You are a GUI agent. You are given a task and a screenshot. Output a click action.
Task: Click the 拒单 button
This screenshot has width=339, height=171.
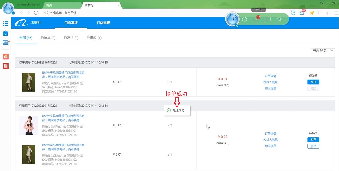click(x=313, y=140)
